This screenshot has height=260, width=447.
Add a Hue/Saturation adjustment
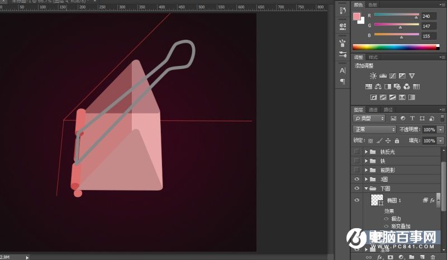click(369, 86)
